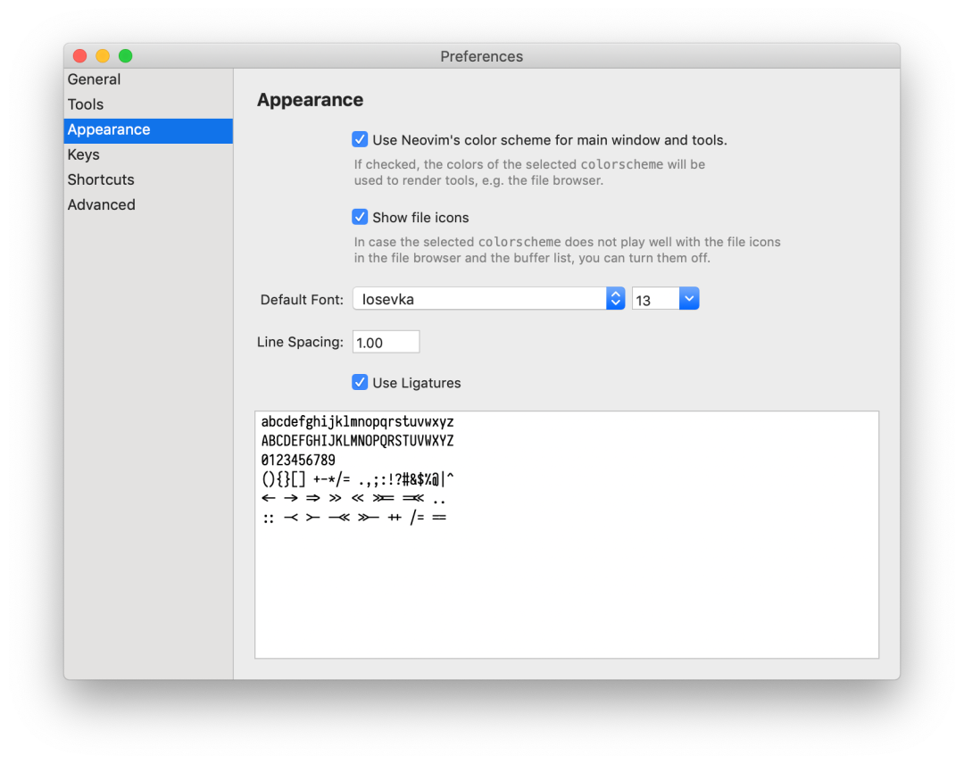Select the Appearance sidebar item
964x764 pixels.
[x=148, y=130]
